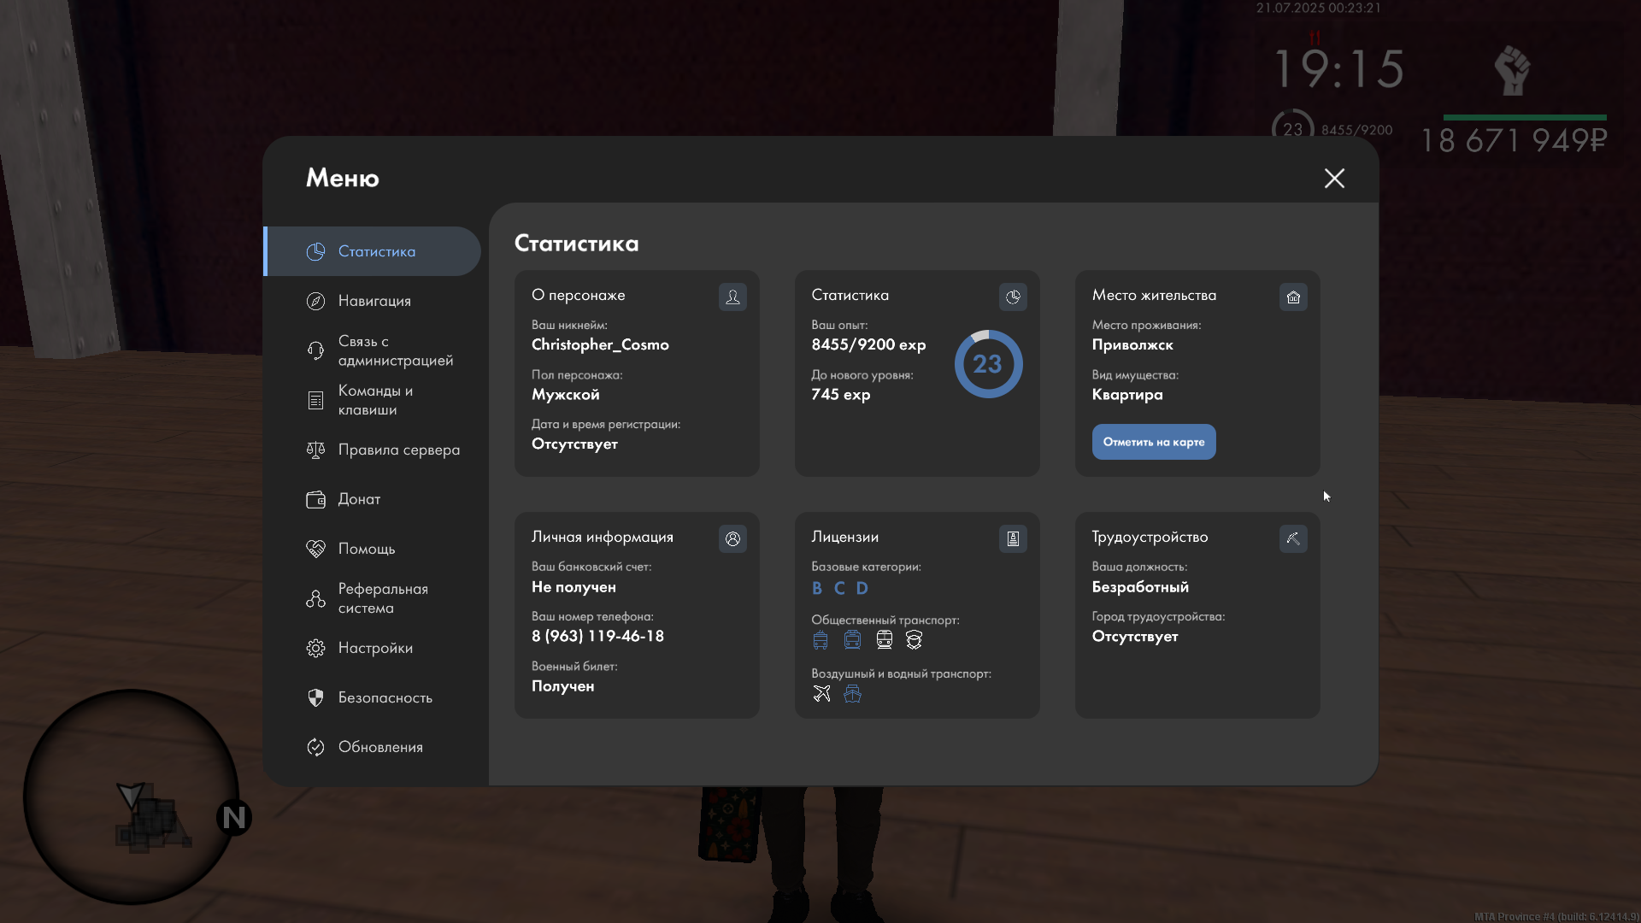1641x923 pixels.
Task: Click the N compass marker on minimap
Action: 233,818
